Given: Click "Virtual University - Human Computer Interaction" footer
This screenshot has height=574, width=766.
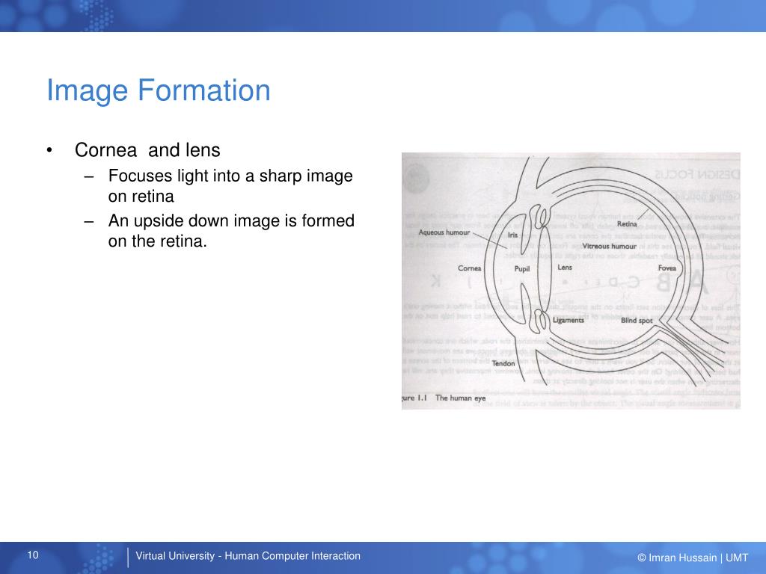Looking at the screenshot, I should click(x=248, y=556).
